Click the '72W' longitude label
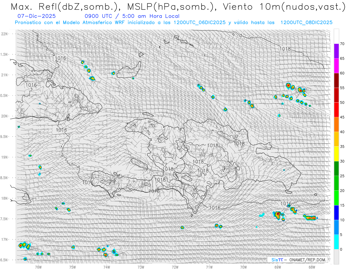 coord(175,267)
